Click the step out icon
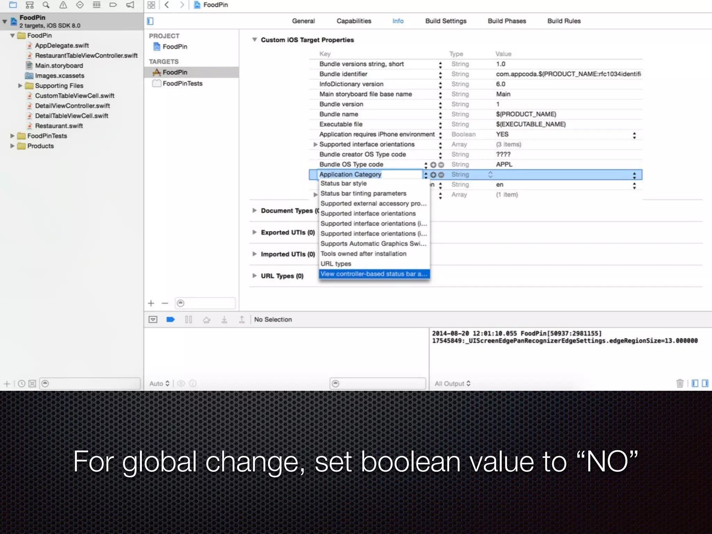The image size is (712, 534). click(x=242, y=319)
